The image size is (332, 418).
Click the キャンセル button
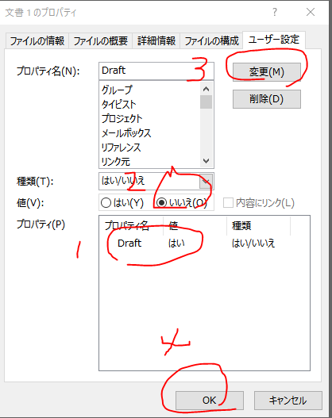coord(288,400)
